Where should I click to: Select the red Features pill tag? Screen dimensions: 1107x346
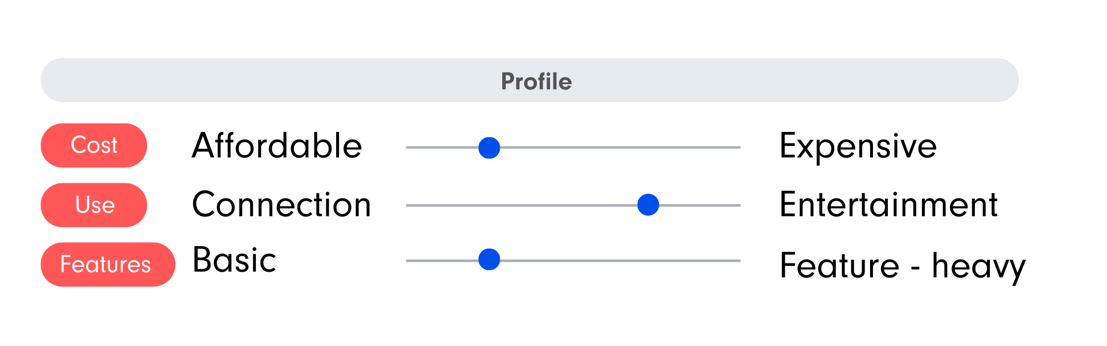(x=108, y=265)
